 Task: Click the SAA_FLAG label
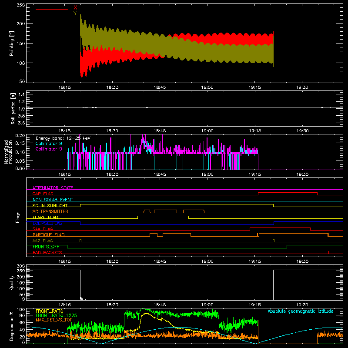coord(43,229)
